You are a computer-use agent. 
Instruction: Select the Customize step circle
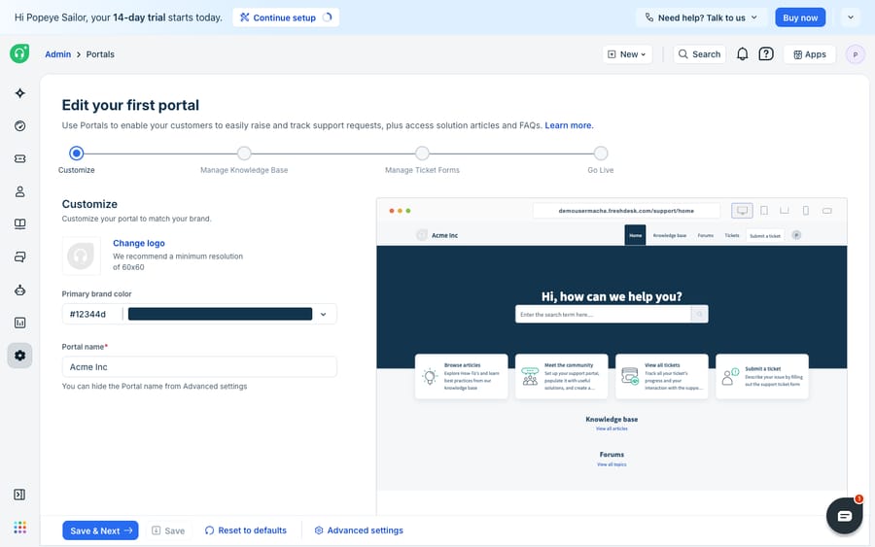coord(77,153)
